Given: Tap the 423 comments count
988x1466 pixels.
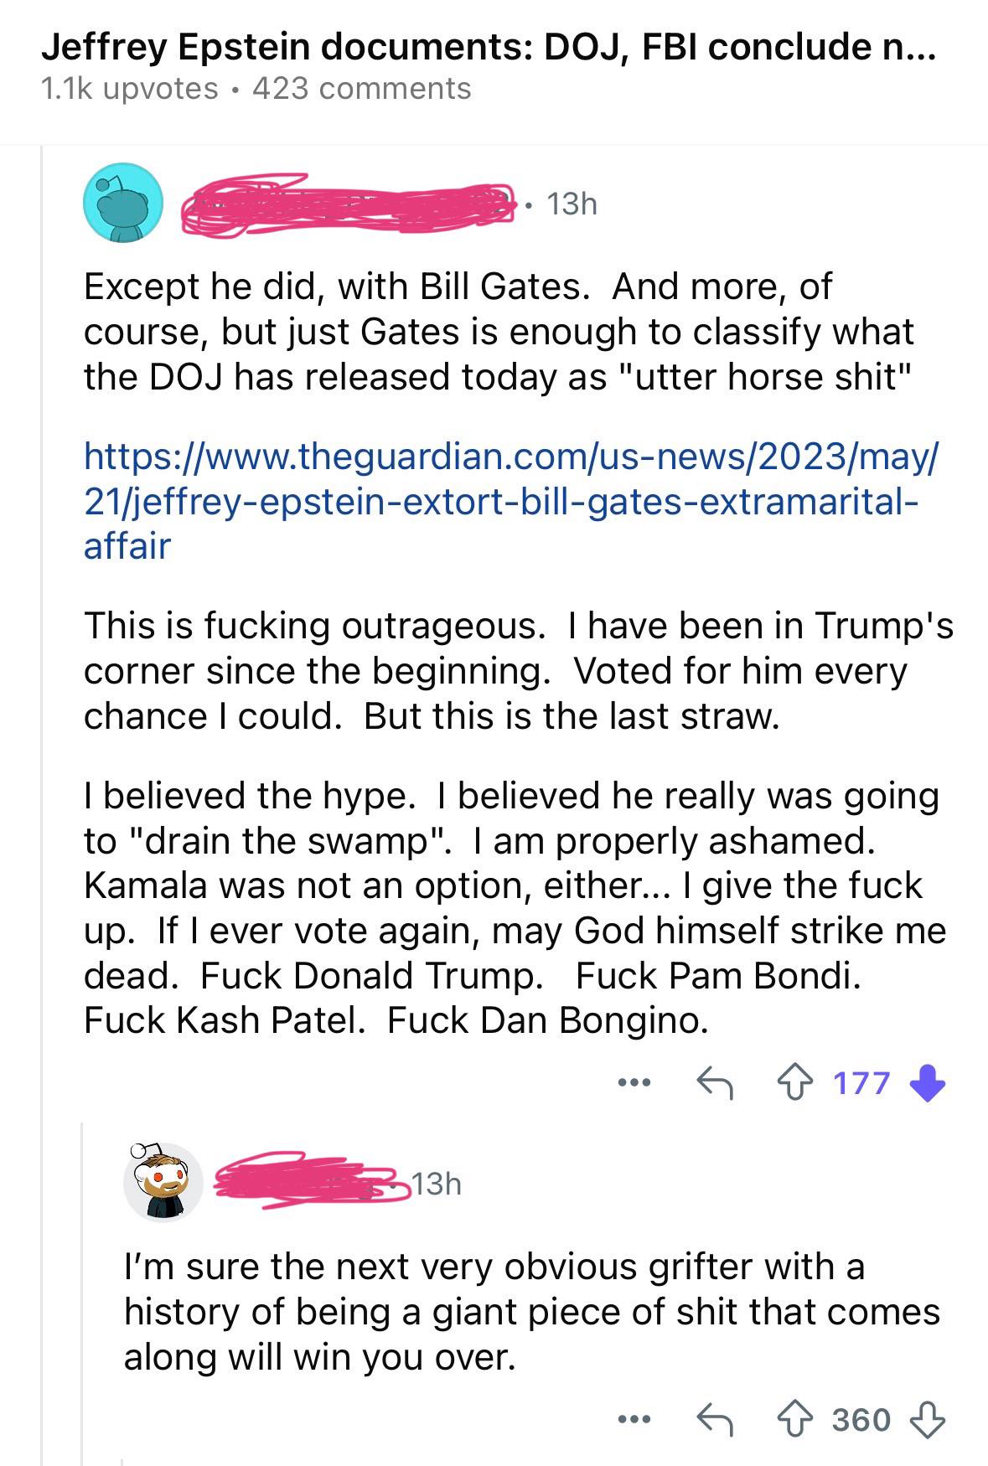Looking at the screenshot, I should 362,89.
